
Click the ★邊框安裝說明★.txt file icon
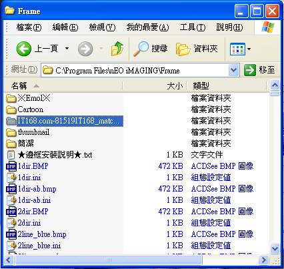coord(11,155)
